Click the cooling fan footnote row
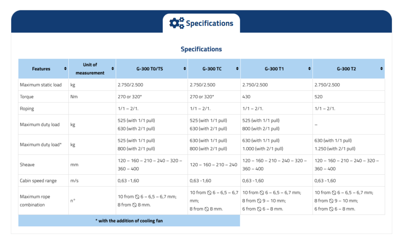 click(129, 221)
